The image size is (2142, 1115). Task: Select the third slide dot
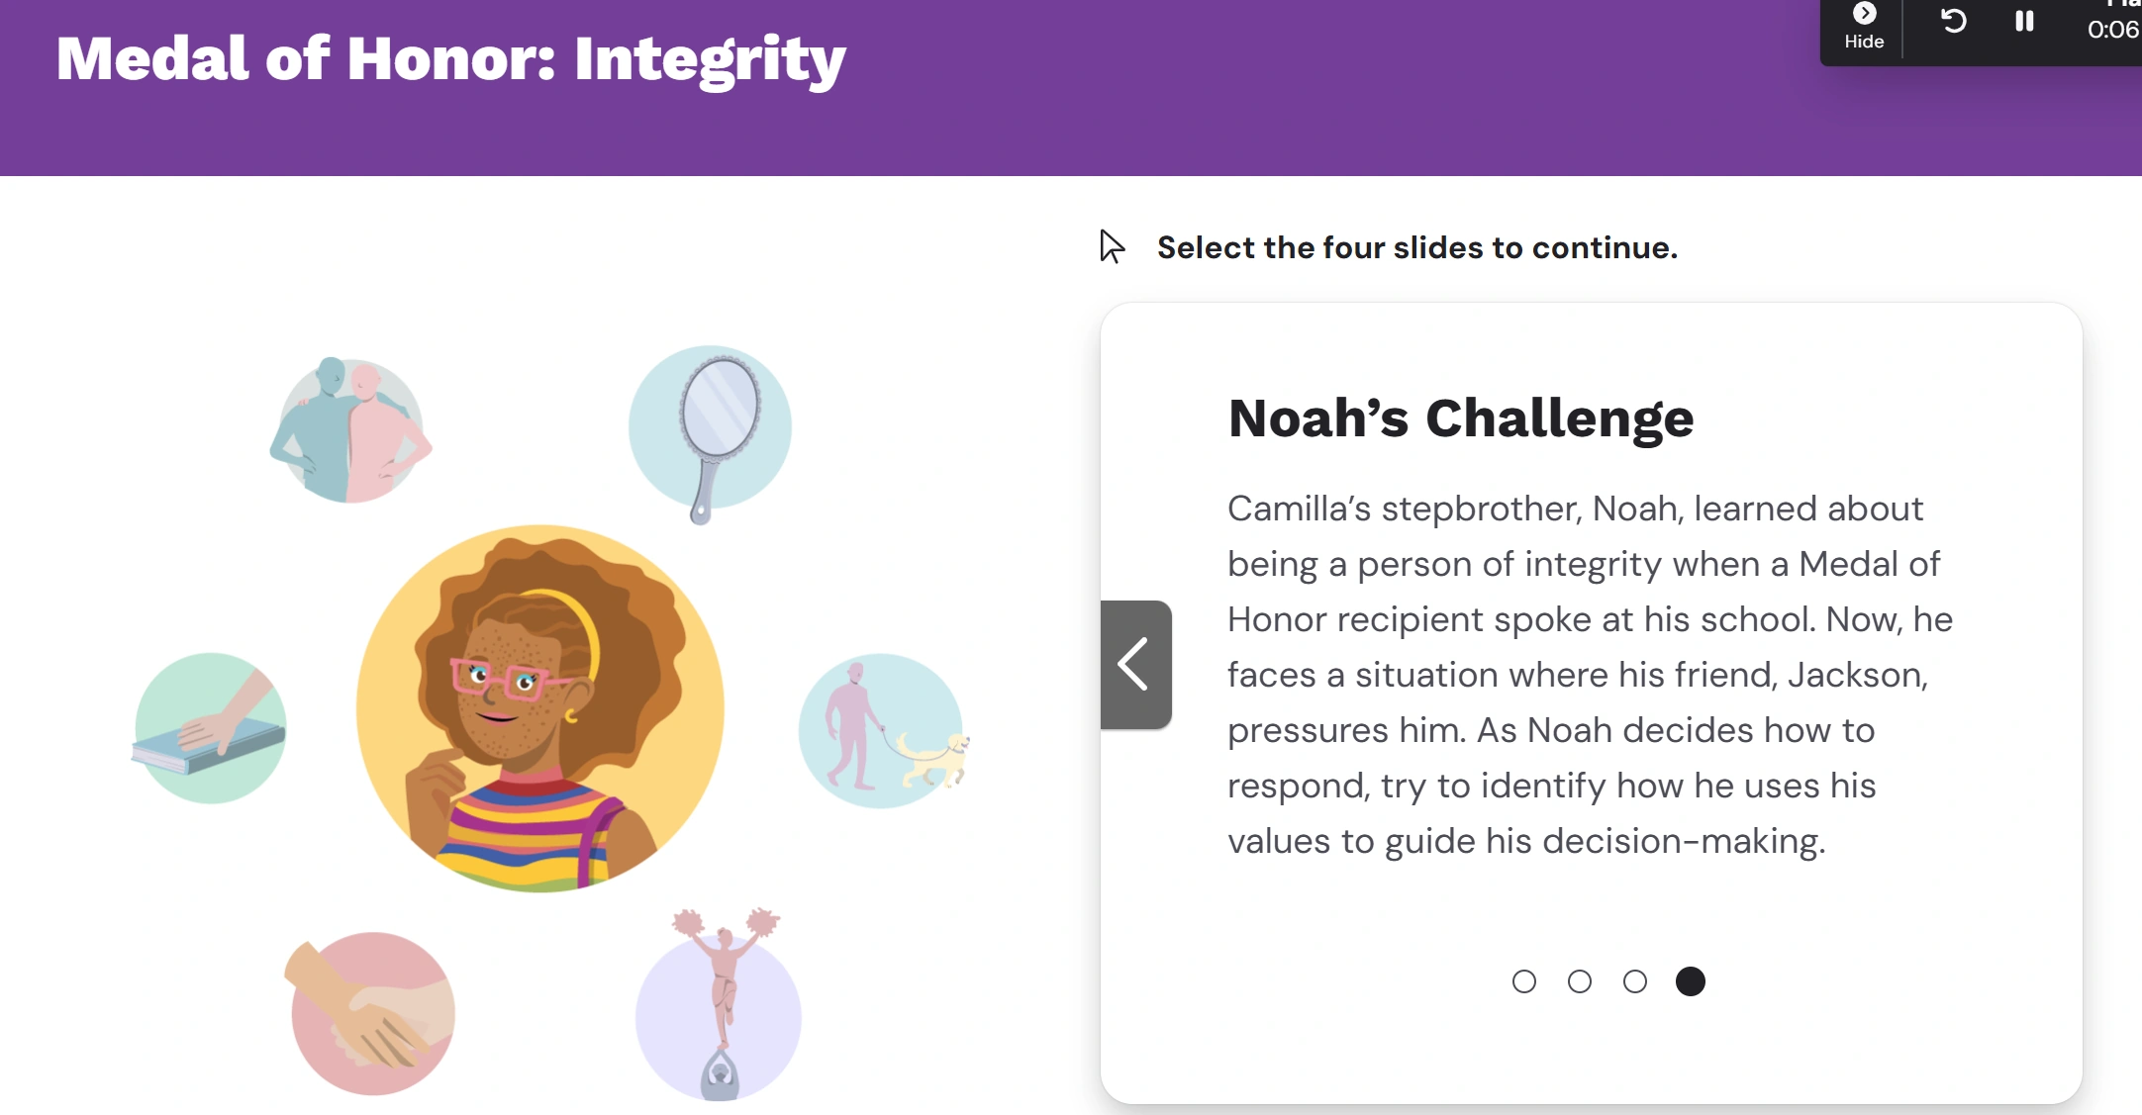1635,981
